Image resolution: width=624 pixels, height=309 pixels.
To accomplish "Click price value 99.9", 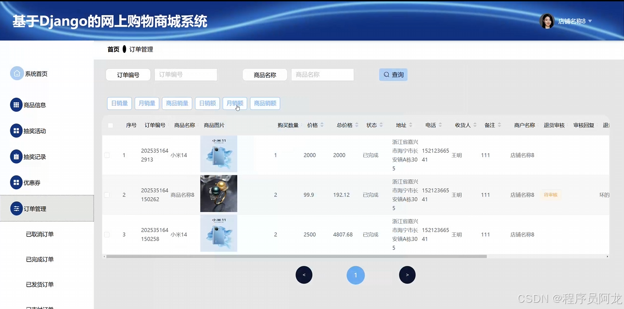I will coord(309,195).
